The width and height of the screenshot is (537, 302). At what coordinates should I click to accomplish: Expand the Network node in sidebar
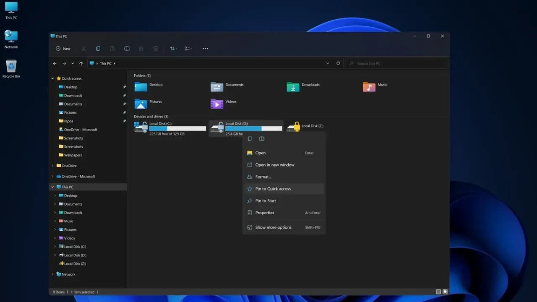[x=53, y=274]
